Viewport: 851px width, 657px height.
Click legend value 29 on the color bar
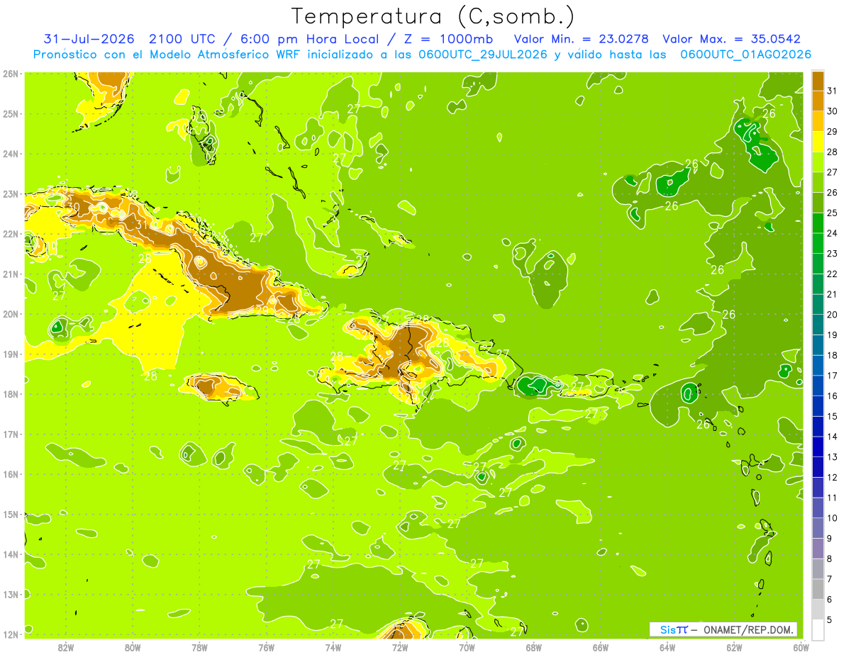pyautogui.click(x=832, y=132)
